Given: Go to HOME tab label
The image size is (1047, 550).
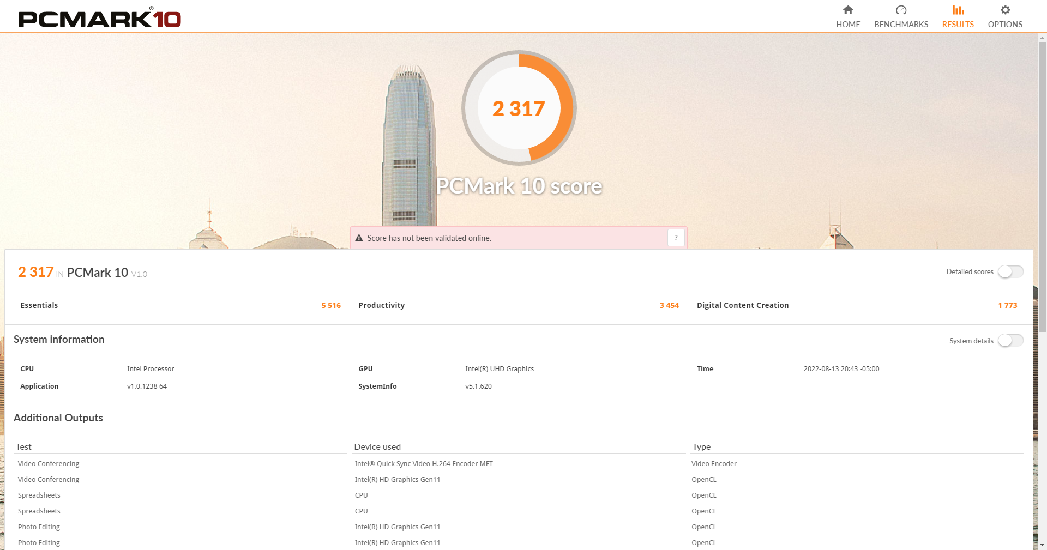Looking at the screenshot, I should [848, 25].
